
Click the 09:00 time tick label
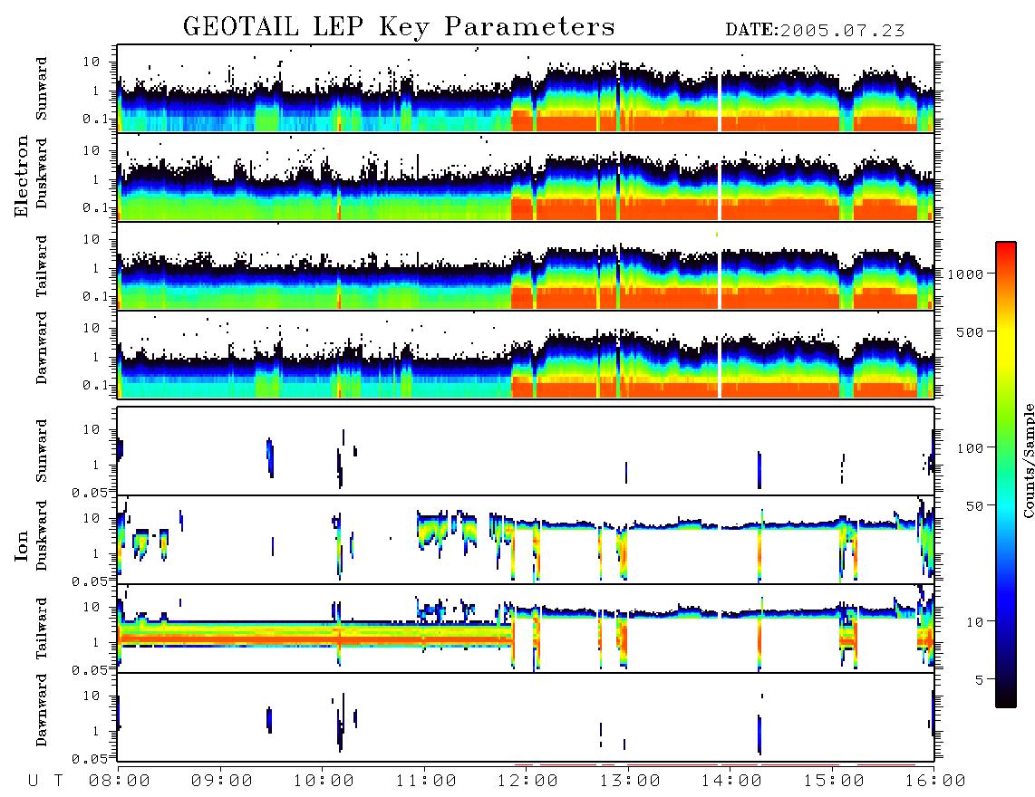click(222, 782)
